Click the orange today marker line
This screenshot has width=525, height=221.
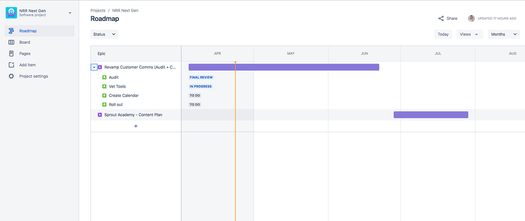click(x=235, y=141)
